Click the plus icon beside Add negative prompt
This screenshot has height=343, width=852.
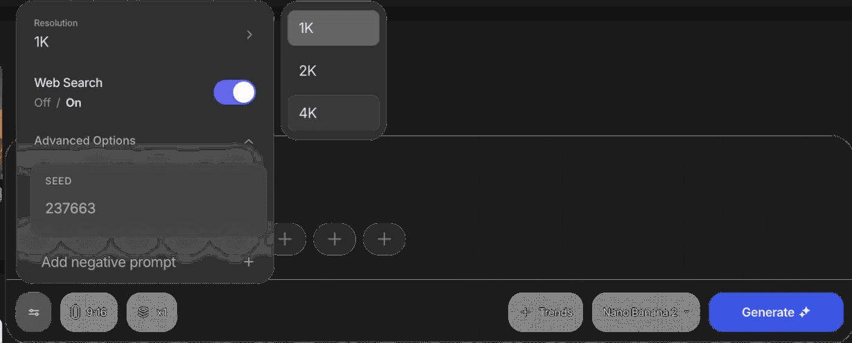tap(248, 262)
